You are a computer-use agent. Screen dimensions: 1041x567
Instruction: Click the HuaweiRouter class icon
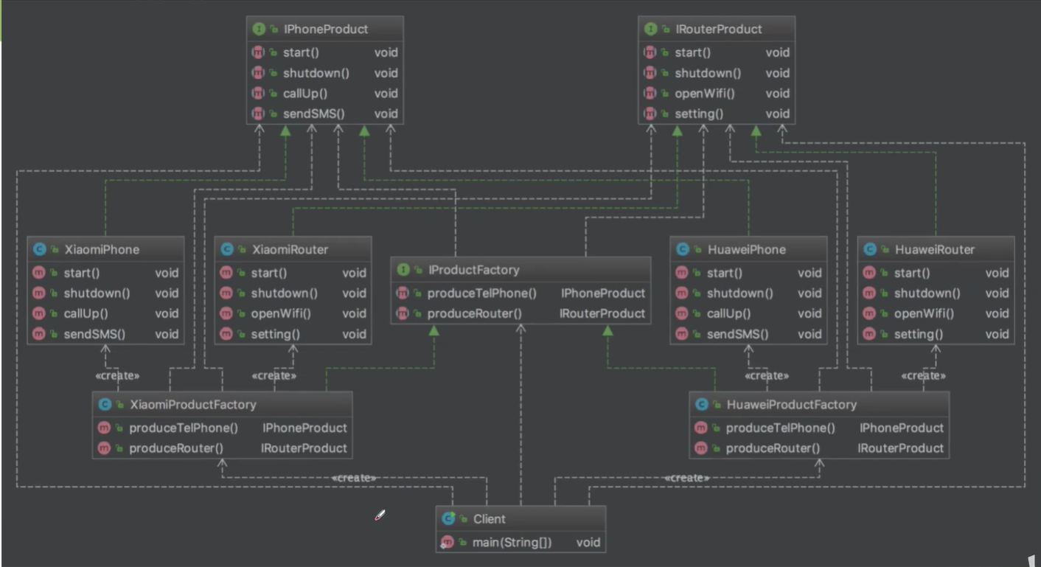pos(870,250)
